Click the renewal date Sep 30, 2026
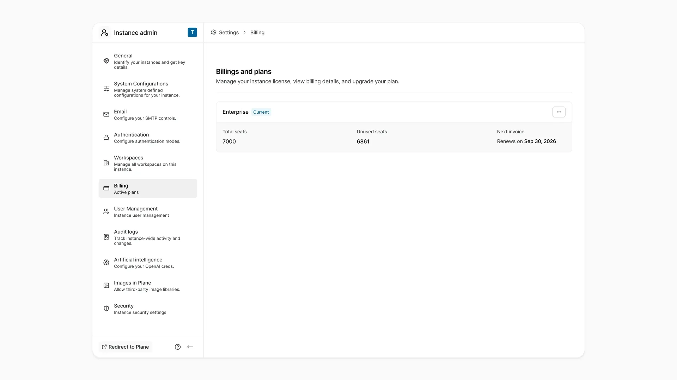677x380 pixels. (x=540, y=141)
